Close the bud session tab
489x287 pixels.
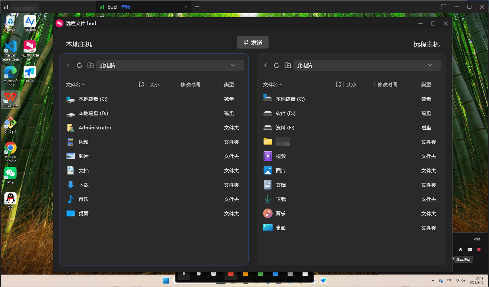tap(186, 7)
